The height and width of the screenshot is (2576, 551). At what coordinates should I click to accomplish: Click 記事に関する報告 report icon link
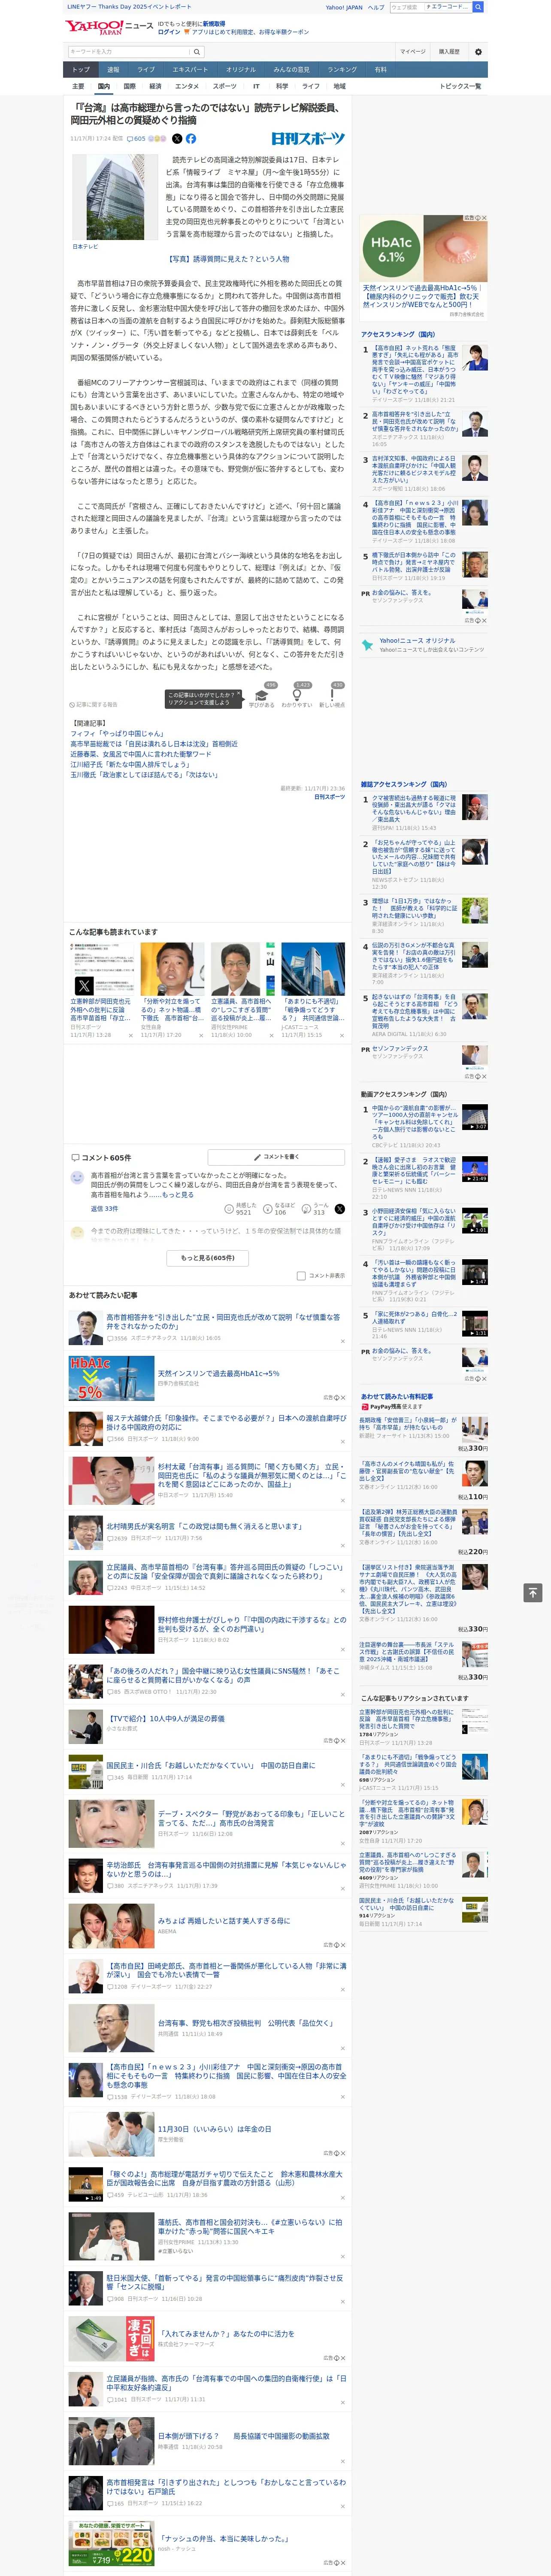pyautogui.click(x=93, y=705)
